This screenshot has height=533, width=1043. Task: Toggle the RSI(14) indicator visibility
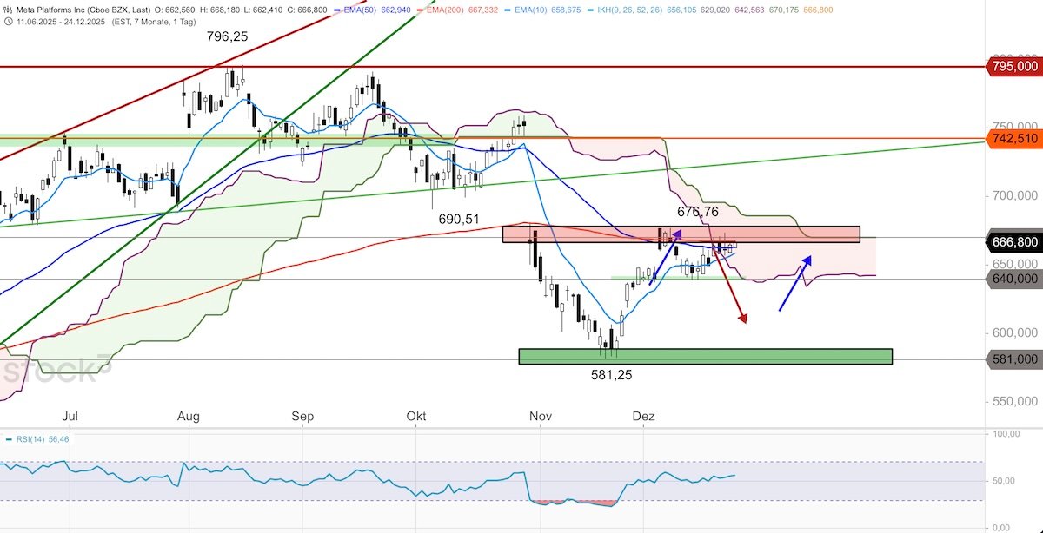pos(30,438)
